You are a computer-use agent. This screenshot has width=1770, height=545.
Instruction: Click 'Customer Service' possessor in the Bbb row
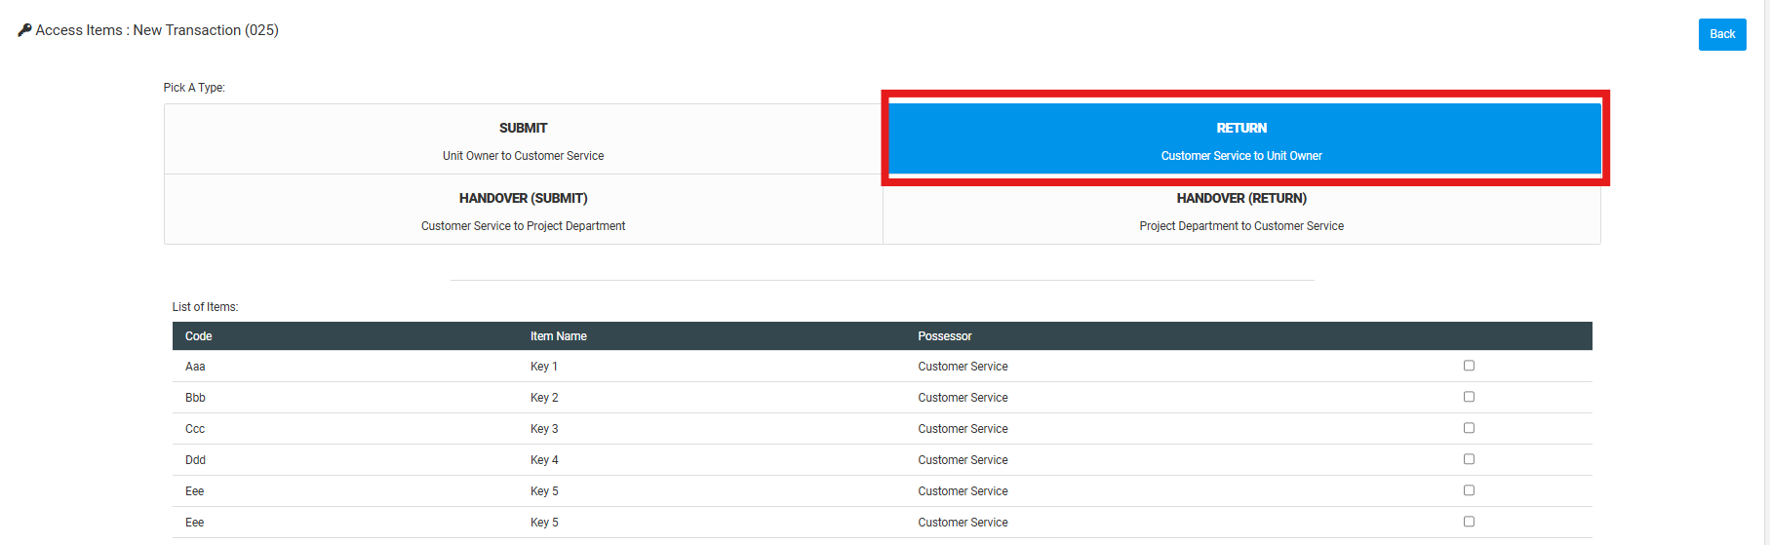(x=963, y=398)
